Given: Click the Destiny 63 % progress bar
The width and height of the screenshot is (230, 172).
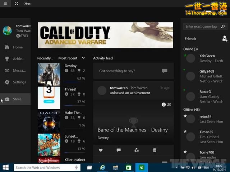Looking at the screenshot, I should (x=75, y=82).
